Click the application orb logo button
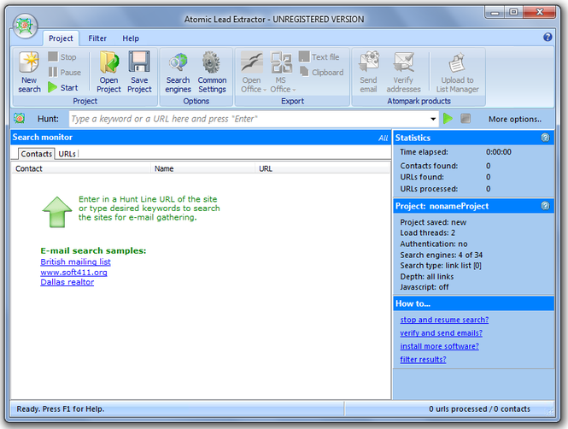The width and height of the screenshot is (568, 429). click(x=25, y=26)
